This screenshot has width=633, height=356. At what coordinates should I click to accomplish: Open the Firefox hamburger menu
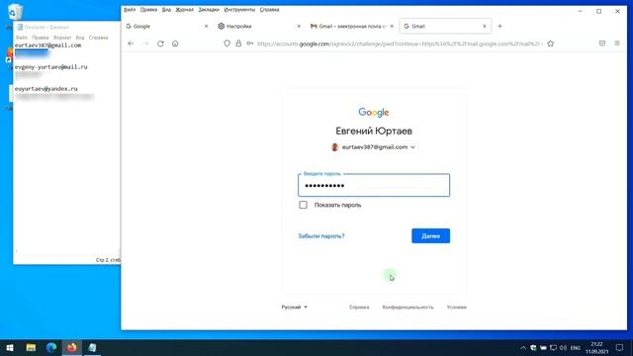point(617,44)
